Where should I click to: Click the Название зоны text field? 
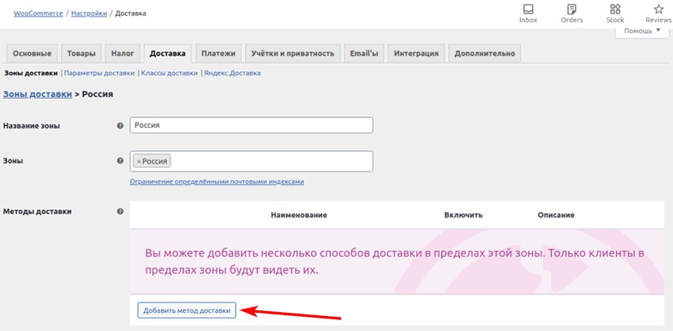click(x=251, y=125)
